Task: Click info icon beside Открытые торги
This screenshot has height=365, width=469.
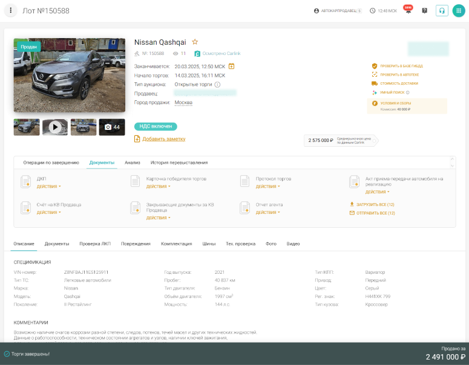Action: [217, 85]
